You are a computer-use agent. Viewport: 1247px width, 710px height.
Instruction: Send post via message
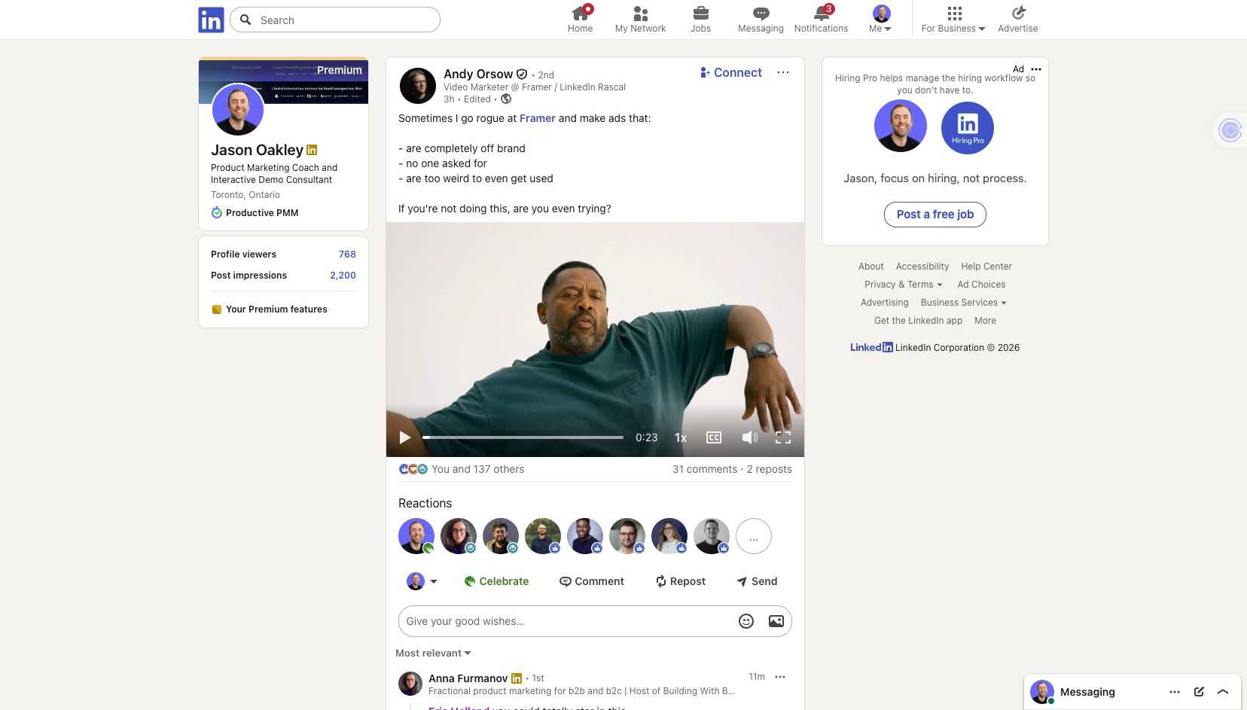(x=757, y=581)
